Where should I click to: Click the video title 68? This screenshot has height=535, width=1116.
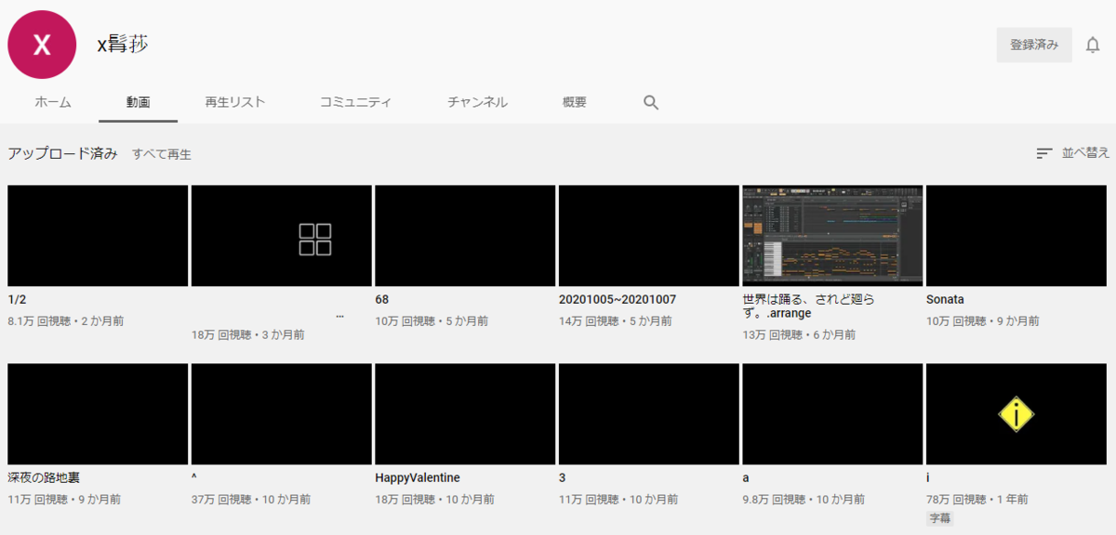[x=381, y=300]
